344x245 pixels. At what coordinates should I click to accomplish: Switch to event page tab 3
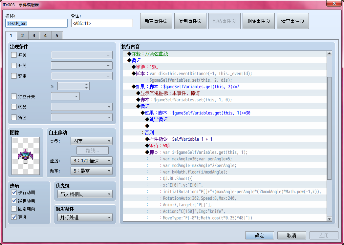[x=34, y=35]
